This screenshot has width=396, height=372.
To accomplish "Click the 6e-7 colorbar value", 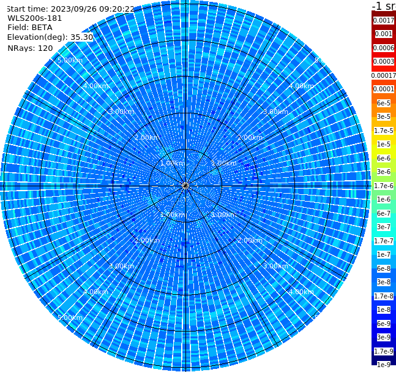I will 384,213.
